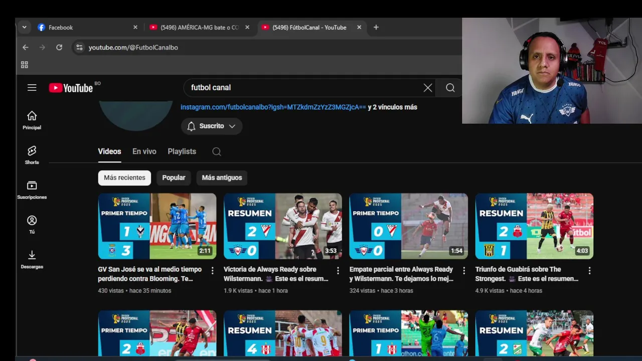Click the YouTube logo
Image resolution: width=642 pixels, height=361 pixels.
coord(71,88)
